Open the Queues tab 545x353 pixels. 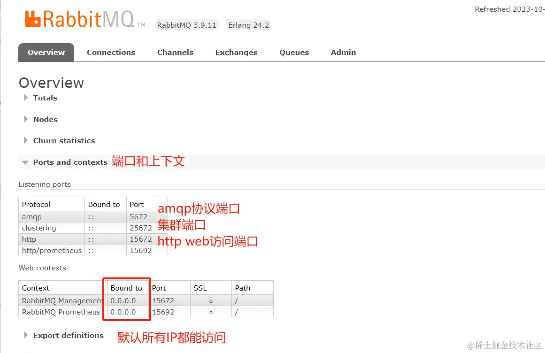(x=294, y=53)
